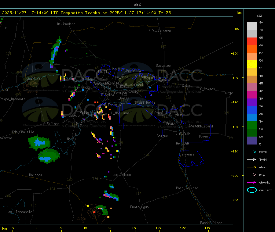Screen dimensions: 275x232
Task: Select the yellow 54 dBZ color swatch
Action: point(252,64)
